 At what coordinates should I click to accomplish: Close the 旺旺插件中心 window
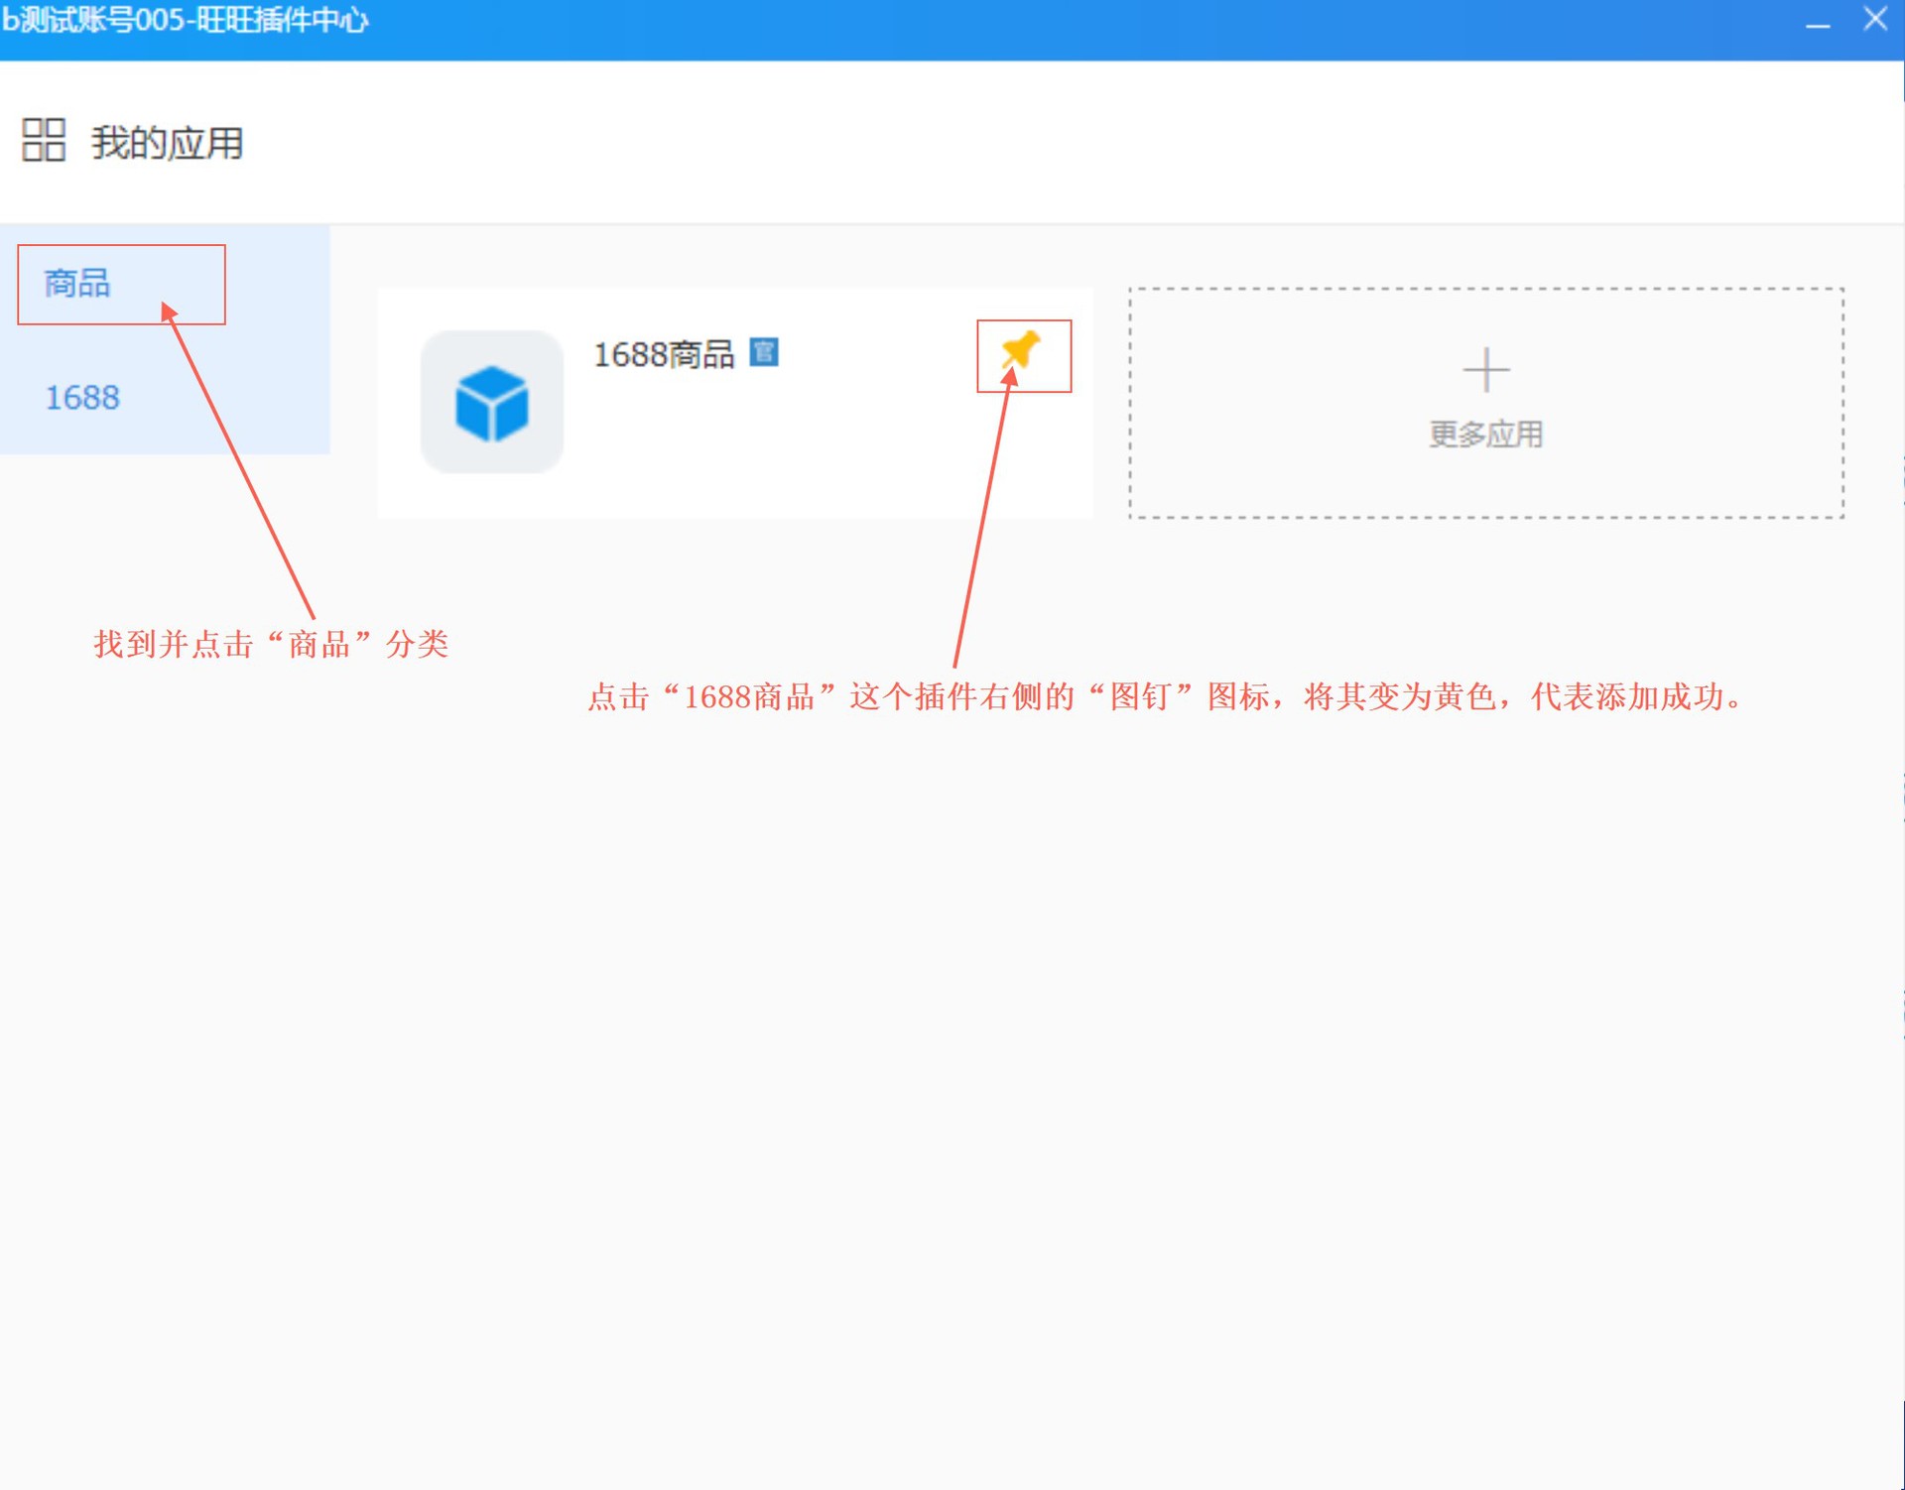tap(1875, 19)
